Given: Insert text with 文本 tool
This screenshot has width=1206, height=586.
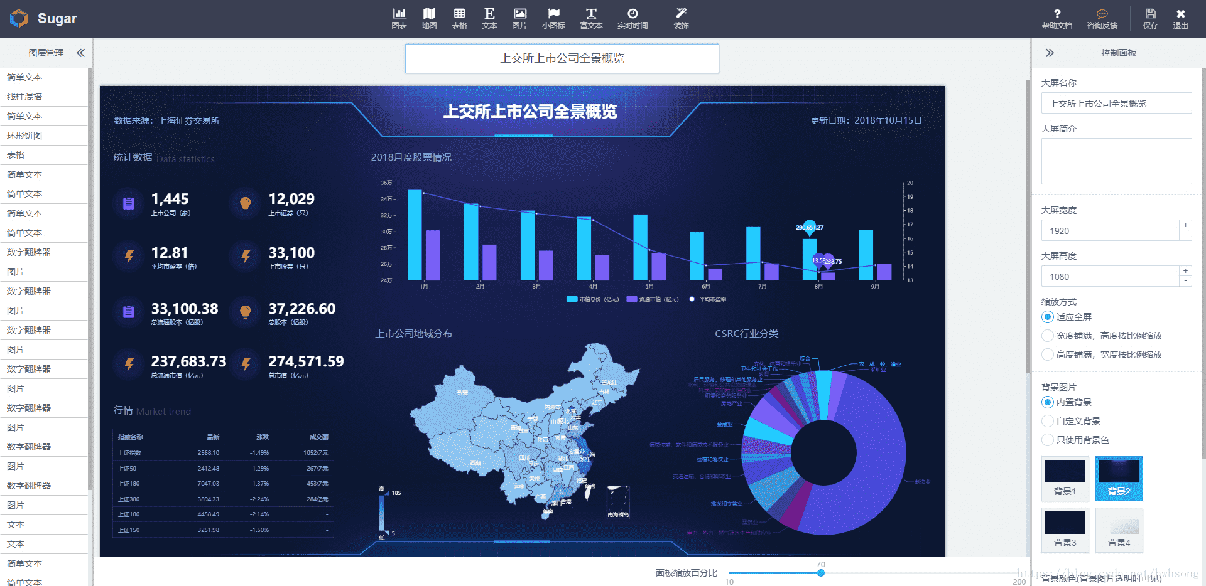Looking at the screenshot, I should [489, 18].
